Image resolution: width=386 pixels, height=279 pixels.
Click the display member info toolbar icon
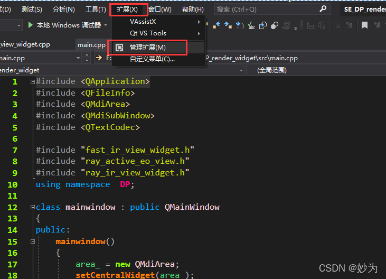pos(310,25)
